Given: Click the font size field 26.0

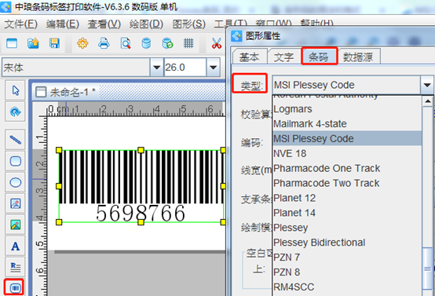Looking at the screenshot, I should point(185,68).
